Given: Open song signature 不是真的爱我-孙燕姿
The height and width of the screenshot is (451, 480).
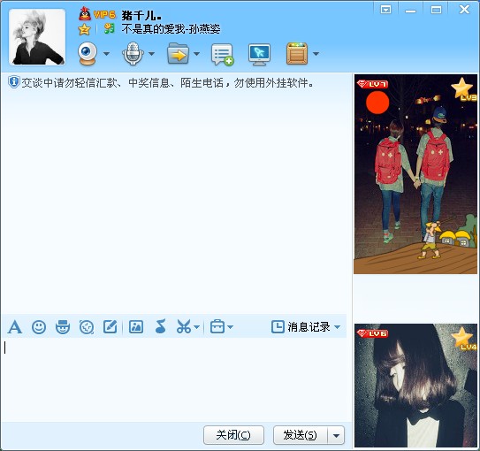Looking at the screenshot, I should click(171, 29).
